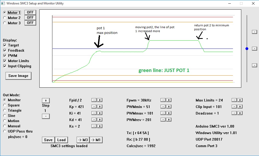
Task: Select Manual out mode
Action: (x=5, y=126)
